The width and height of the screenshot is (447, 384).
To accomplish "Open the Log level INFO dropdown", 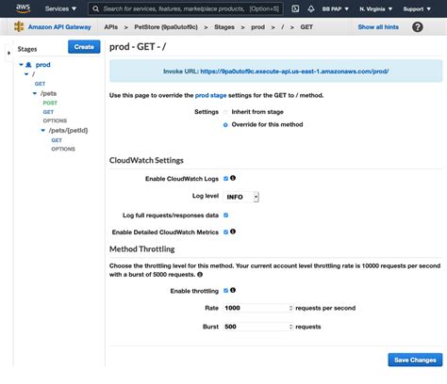I will [x=241, y=197].
